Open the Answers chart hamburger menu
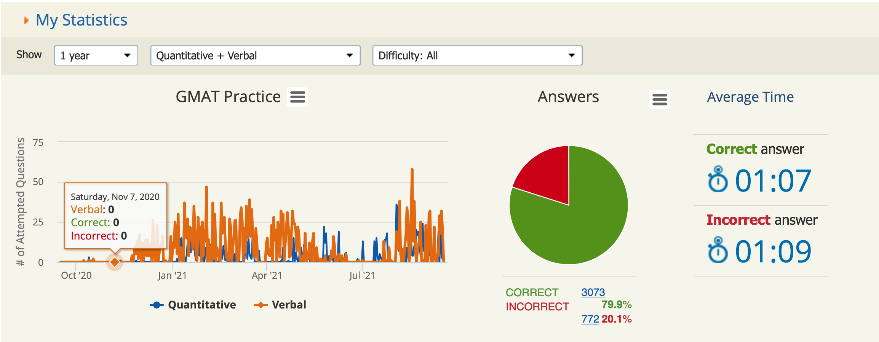The image size is (879, 342). [x=659, y=99]
